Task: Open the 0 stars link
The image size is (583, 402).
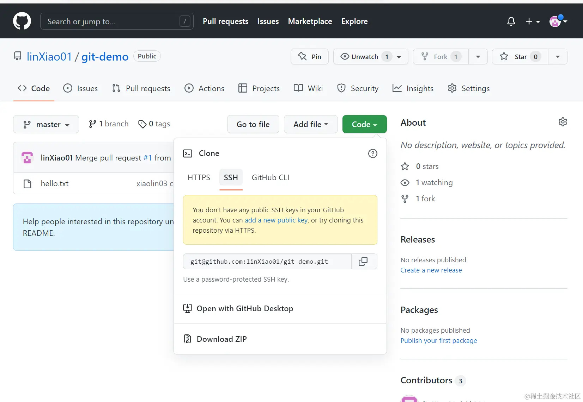Action: pyautogui.click(x=420, y=167)
